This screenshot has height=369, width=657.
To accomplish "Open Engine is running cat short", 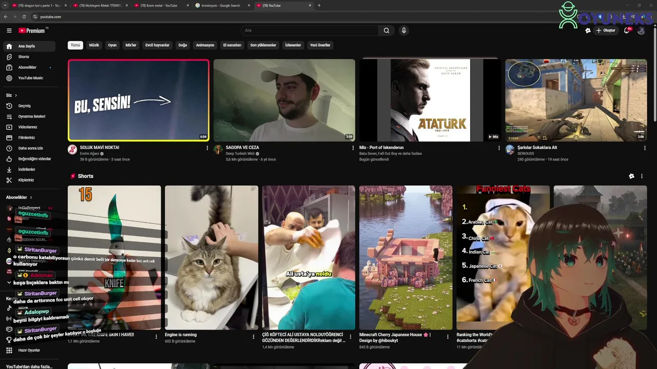I will [211, 258].
